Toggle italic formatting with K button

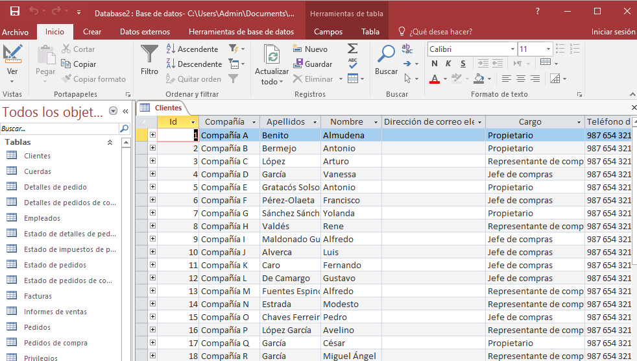tap(448, 64)
